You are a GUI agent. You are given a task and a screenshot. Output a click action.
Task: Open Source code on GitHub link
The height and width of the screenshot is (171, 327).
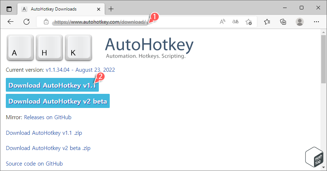pyautogui.click(x=34, y=164)
